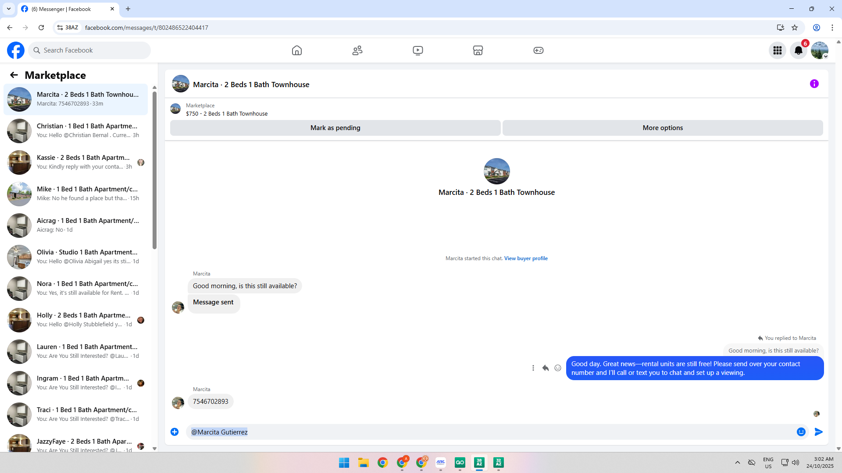Open the Christian 1 Bed Apartment conversation
The width and height of the screenshot is (842, 473).
click(x=76, y=131)
